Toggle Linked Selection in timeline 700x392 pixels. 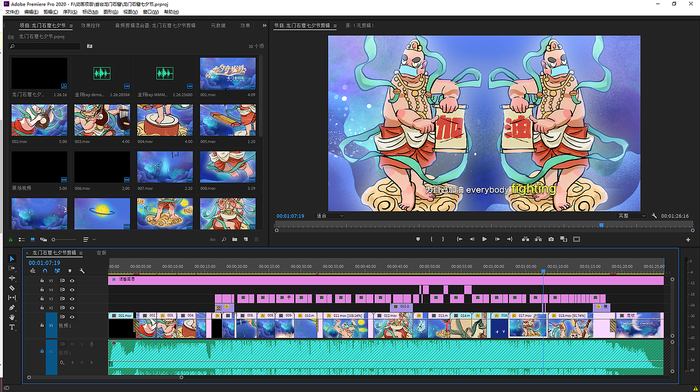(57, 271)
